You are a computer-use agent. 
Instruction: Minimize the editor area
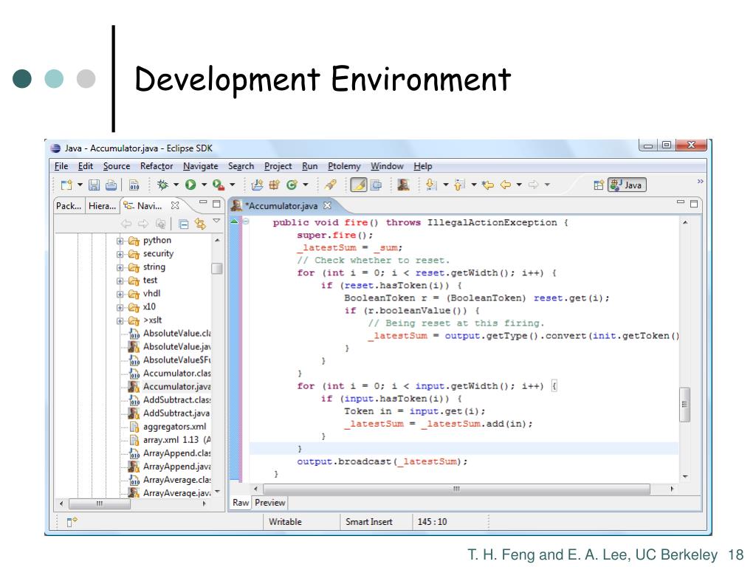[x=680, y=203]
